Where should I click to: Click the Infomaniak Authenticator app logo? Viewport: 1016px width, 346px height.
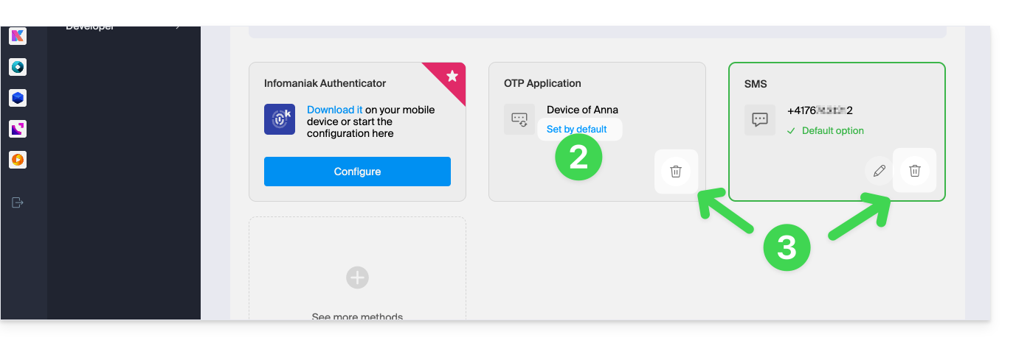(x=280, y=119)
